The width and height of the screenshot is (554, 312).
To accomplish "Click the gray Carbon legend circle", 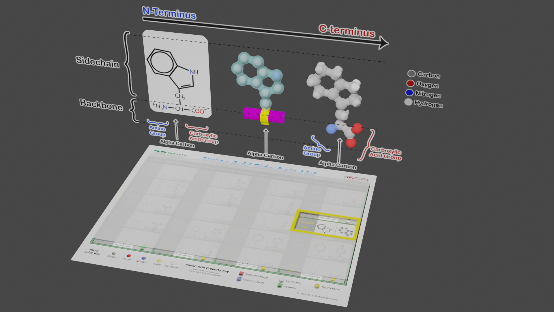I will pos(411,74).
